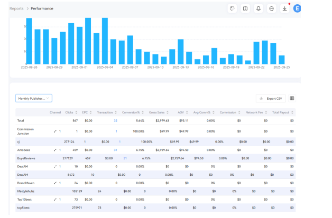Open the chat messages icon
Viewport: 332px width, 218px height.
tap(272, 8)
